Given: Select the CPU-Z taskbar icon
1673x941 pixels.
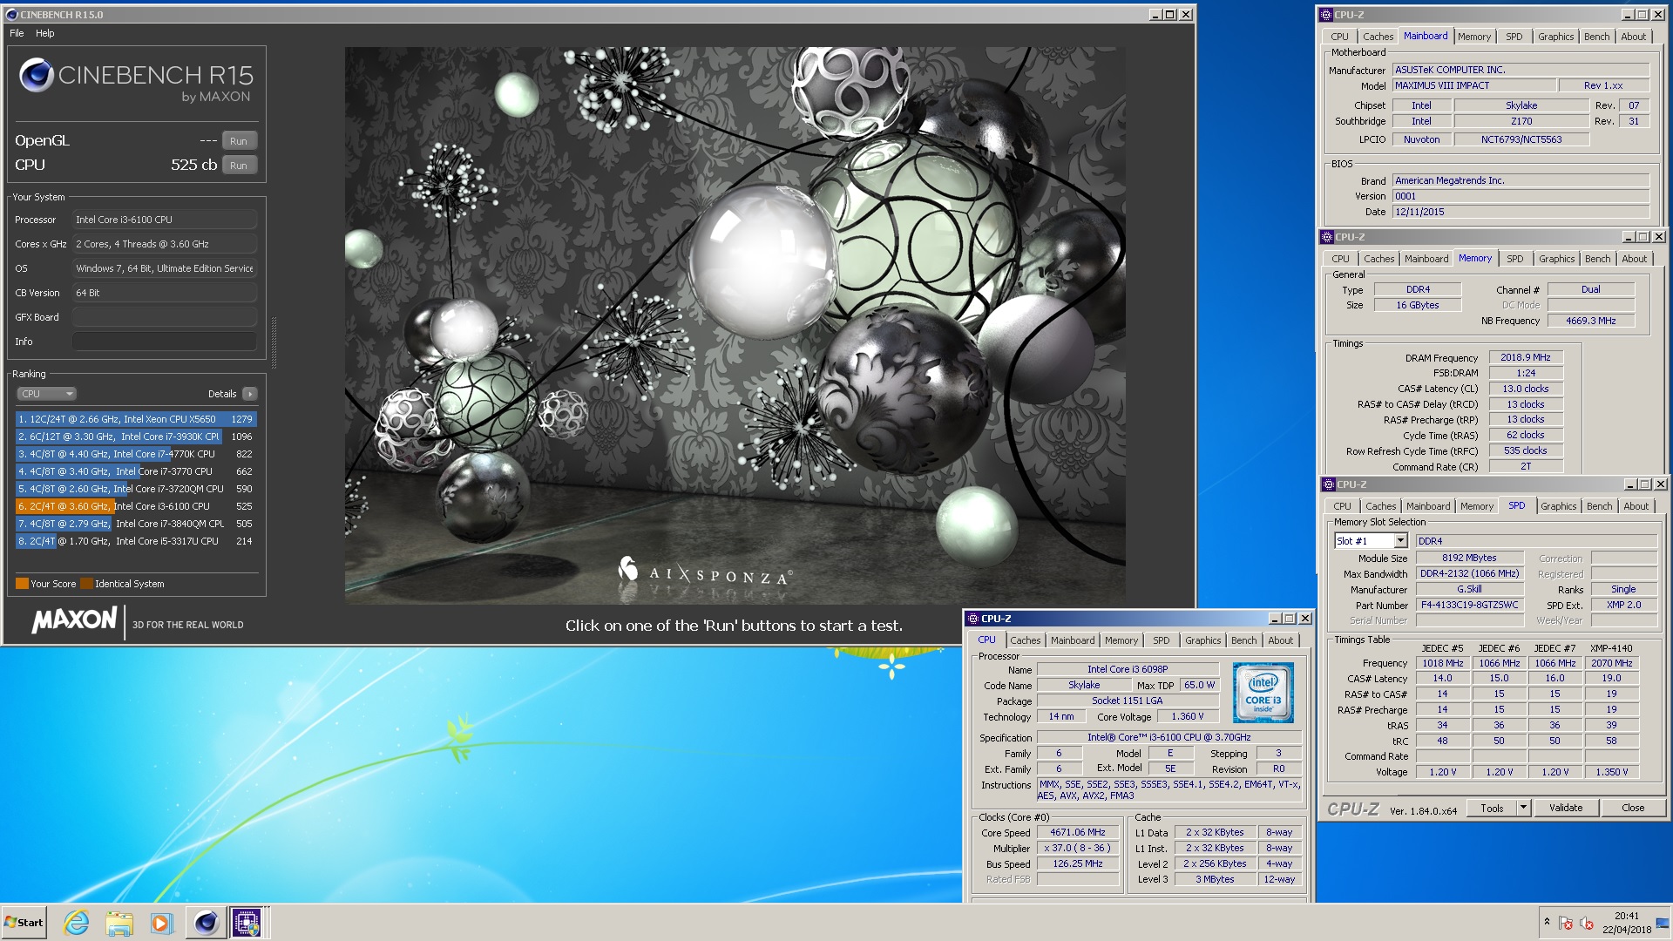Looking at the screenshot, I should point(247,923).
